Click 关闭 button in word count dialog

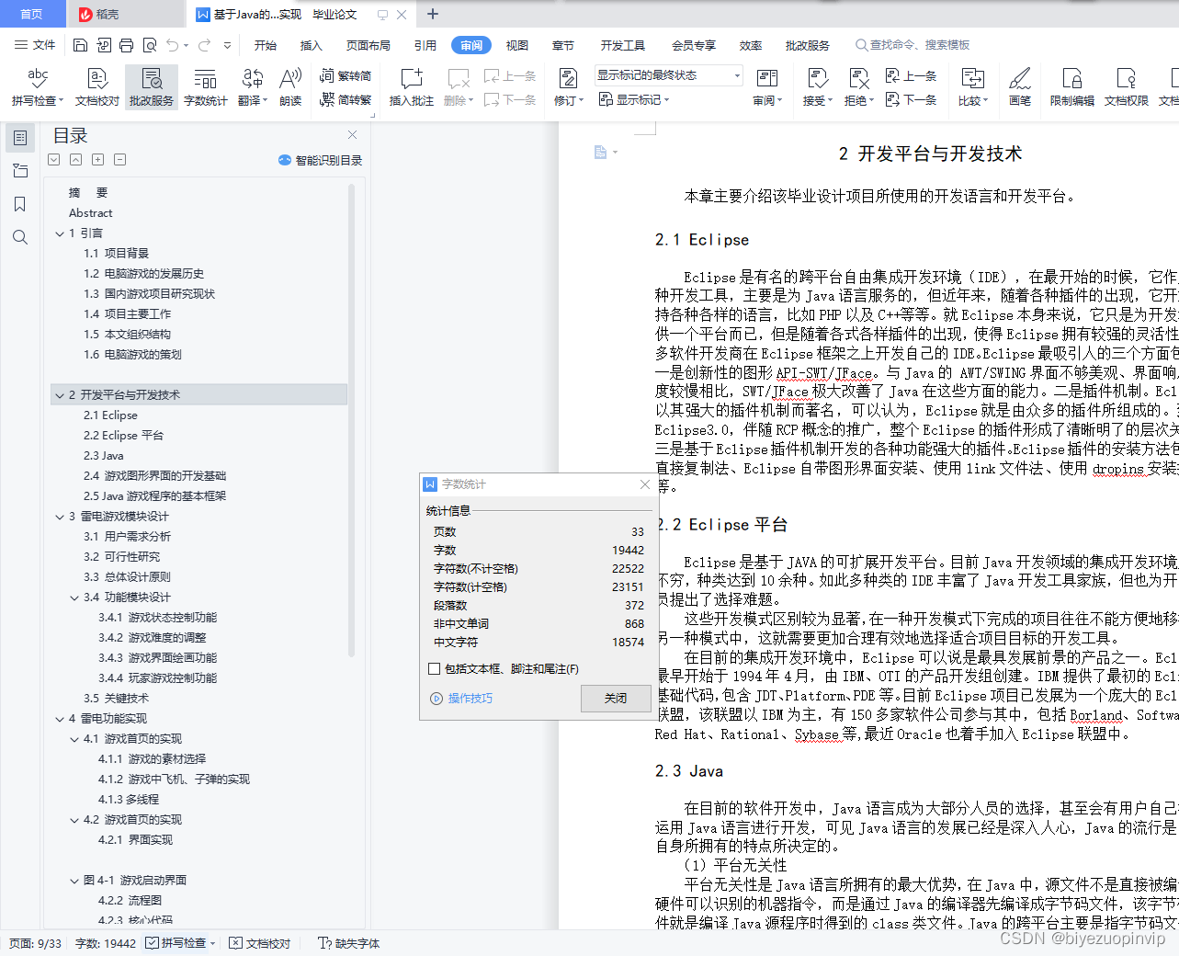pyautogui.click(x=616, y=699)
